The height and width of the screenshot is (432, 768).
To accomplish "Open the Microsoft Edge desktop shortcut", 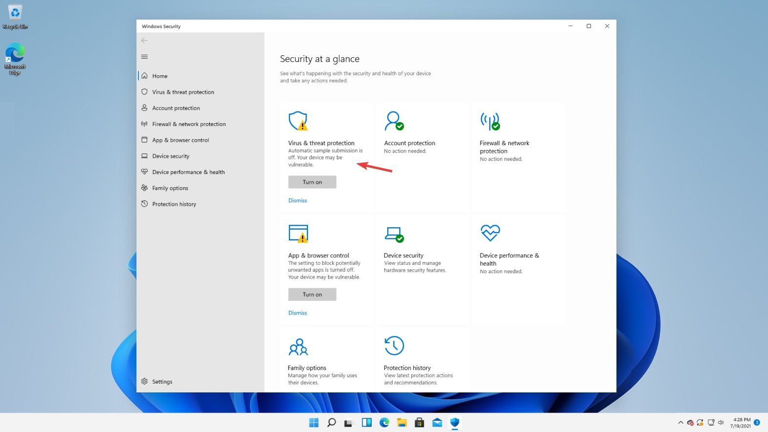I will 15,59.
